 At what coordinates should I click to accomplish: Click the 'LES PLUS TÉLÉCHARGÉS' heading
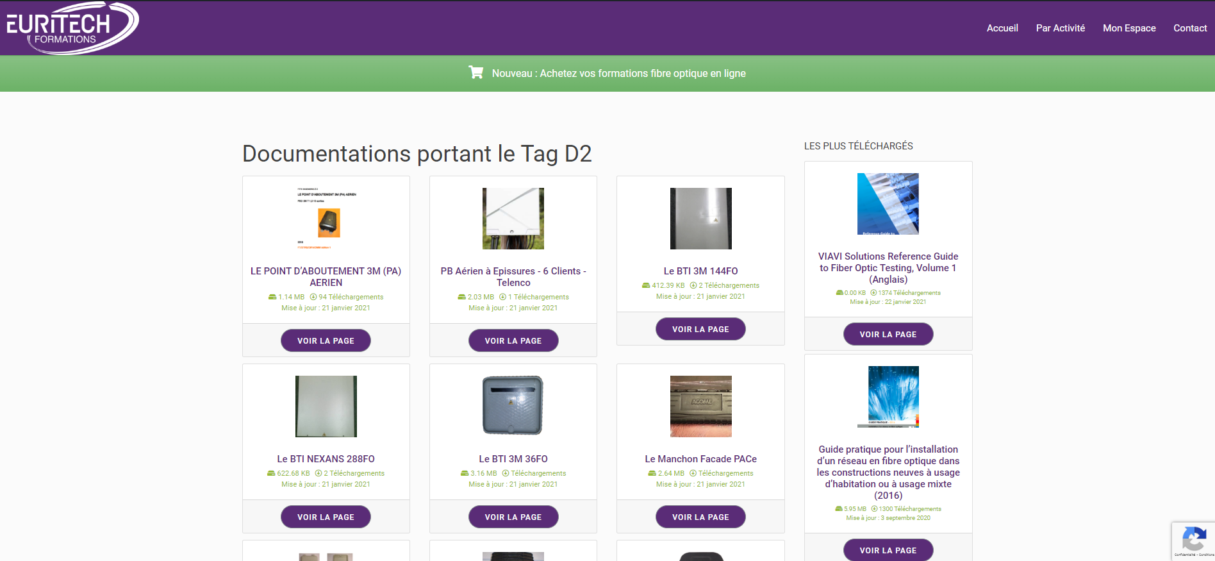[859, 146]
